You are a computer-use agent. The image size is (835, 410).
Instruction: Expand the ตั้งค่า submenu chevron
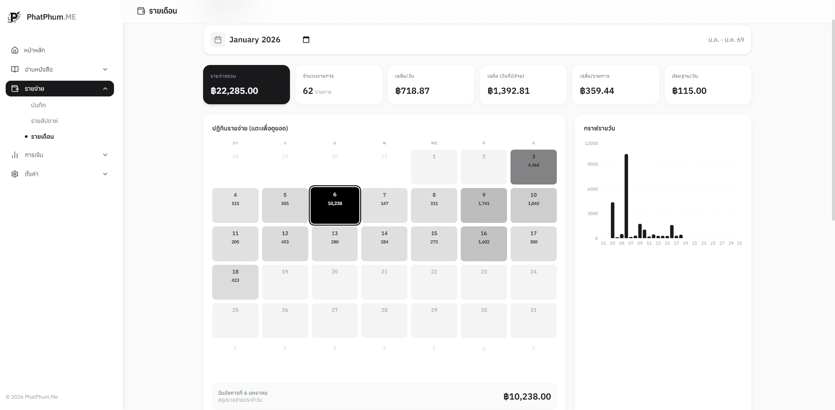[x=105, y=174]
